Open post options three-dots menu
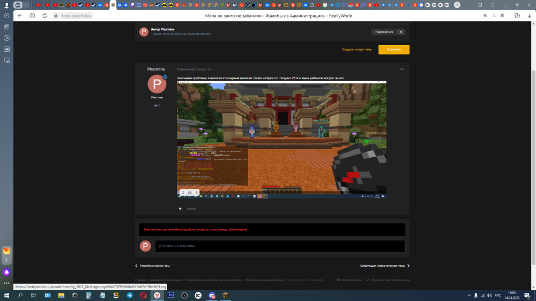 (x=402, y=69)
